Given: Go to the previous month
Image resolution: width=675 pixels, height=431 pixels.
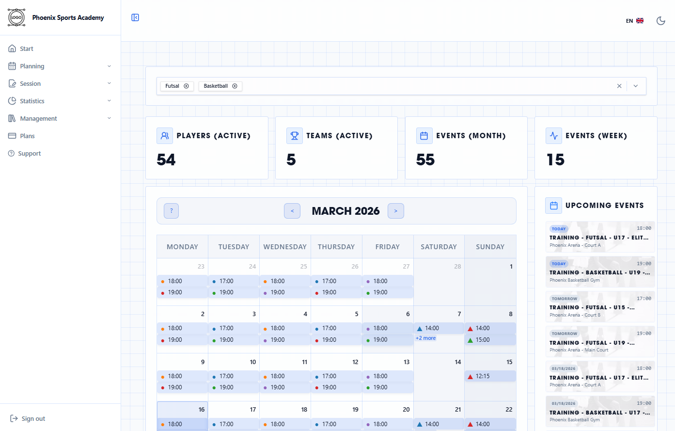Looking at the screenshot, I should (x=292, y=211).
